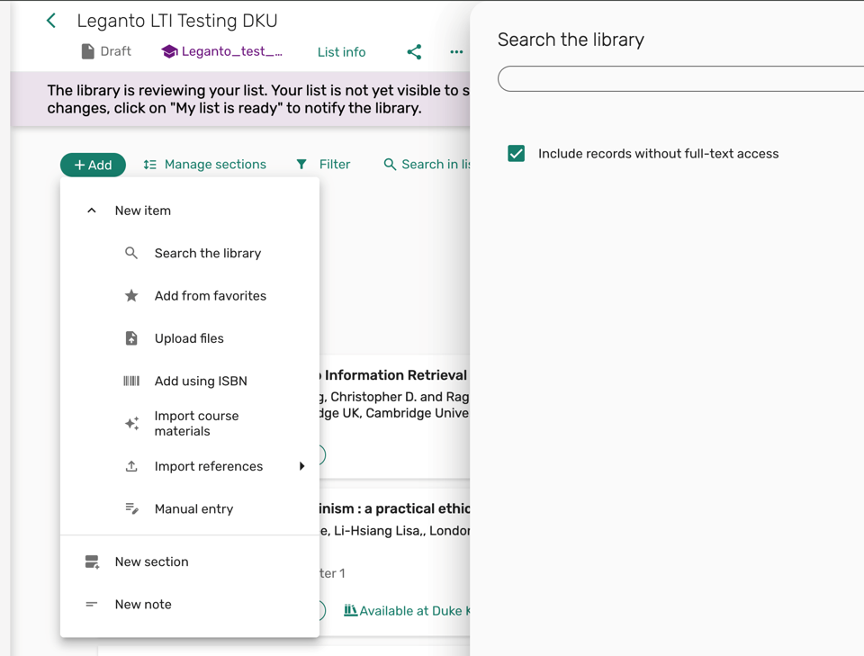Select Upload files option
Image resolution: width=864 pixels, height=656 pixels.
coord(190,338)
